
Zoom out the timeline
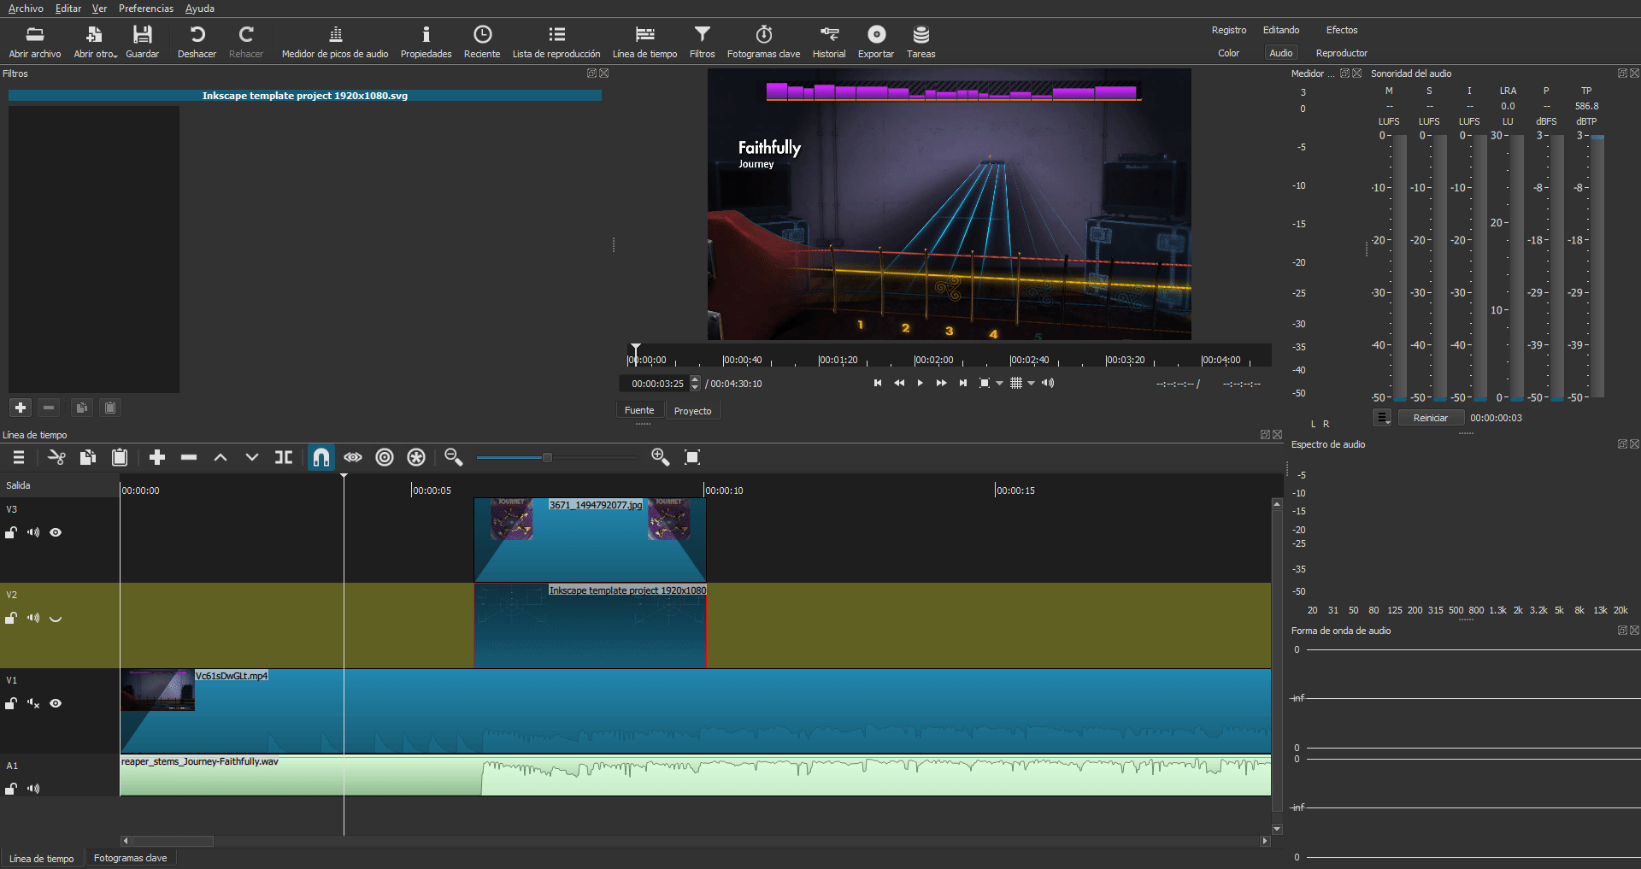coord(454,457)
